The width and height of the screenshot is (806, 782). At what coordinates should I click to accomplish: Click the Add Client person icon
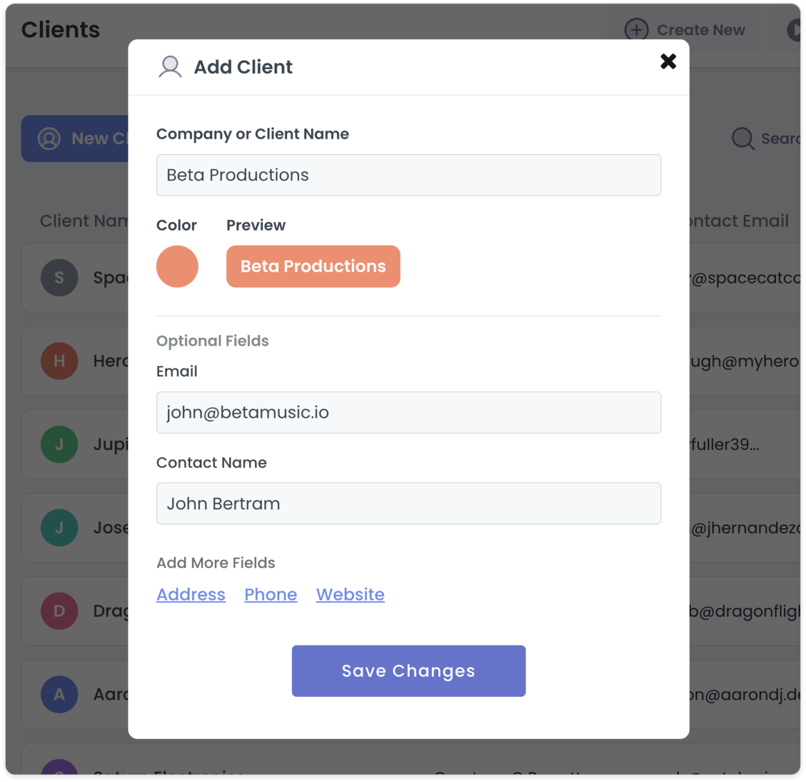pyautogui.click(x=170, y=66)
